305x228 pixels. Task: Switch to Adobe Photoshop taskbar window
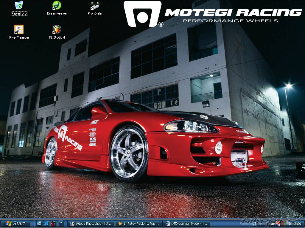pyautogui.click(x=91, y=224)
